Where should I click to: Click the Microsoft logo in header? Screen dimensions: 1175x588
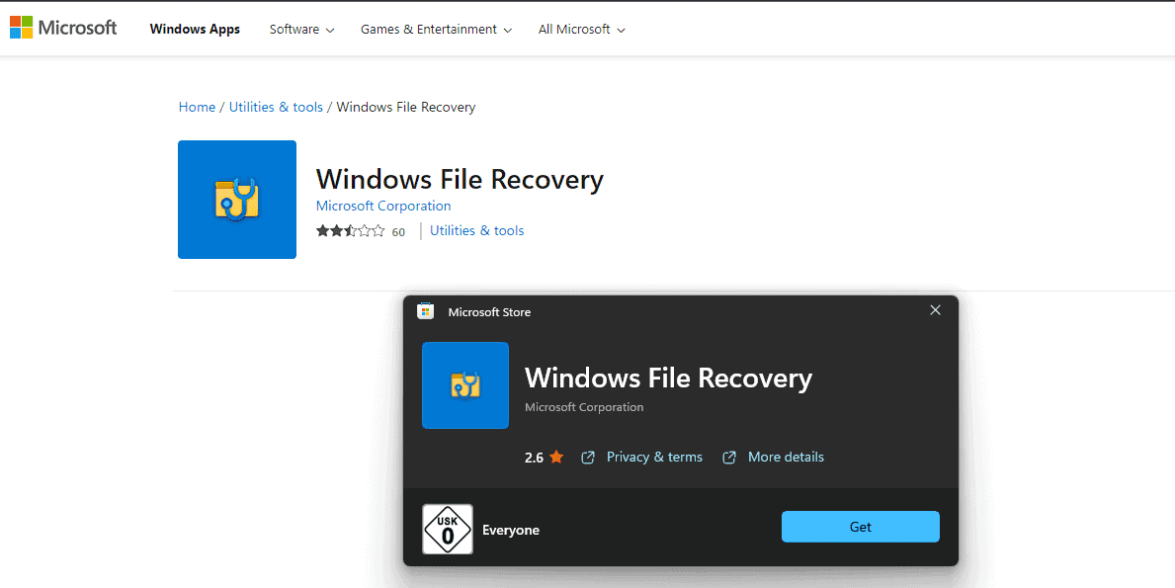63,29
